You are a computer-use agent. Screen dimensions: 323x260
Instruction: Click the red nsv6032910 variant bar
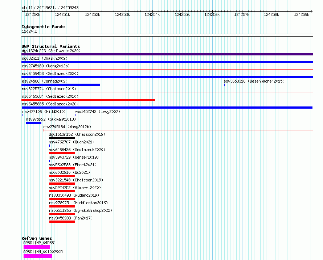62,176
